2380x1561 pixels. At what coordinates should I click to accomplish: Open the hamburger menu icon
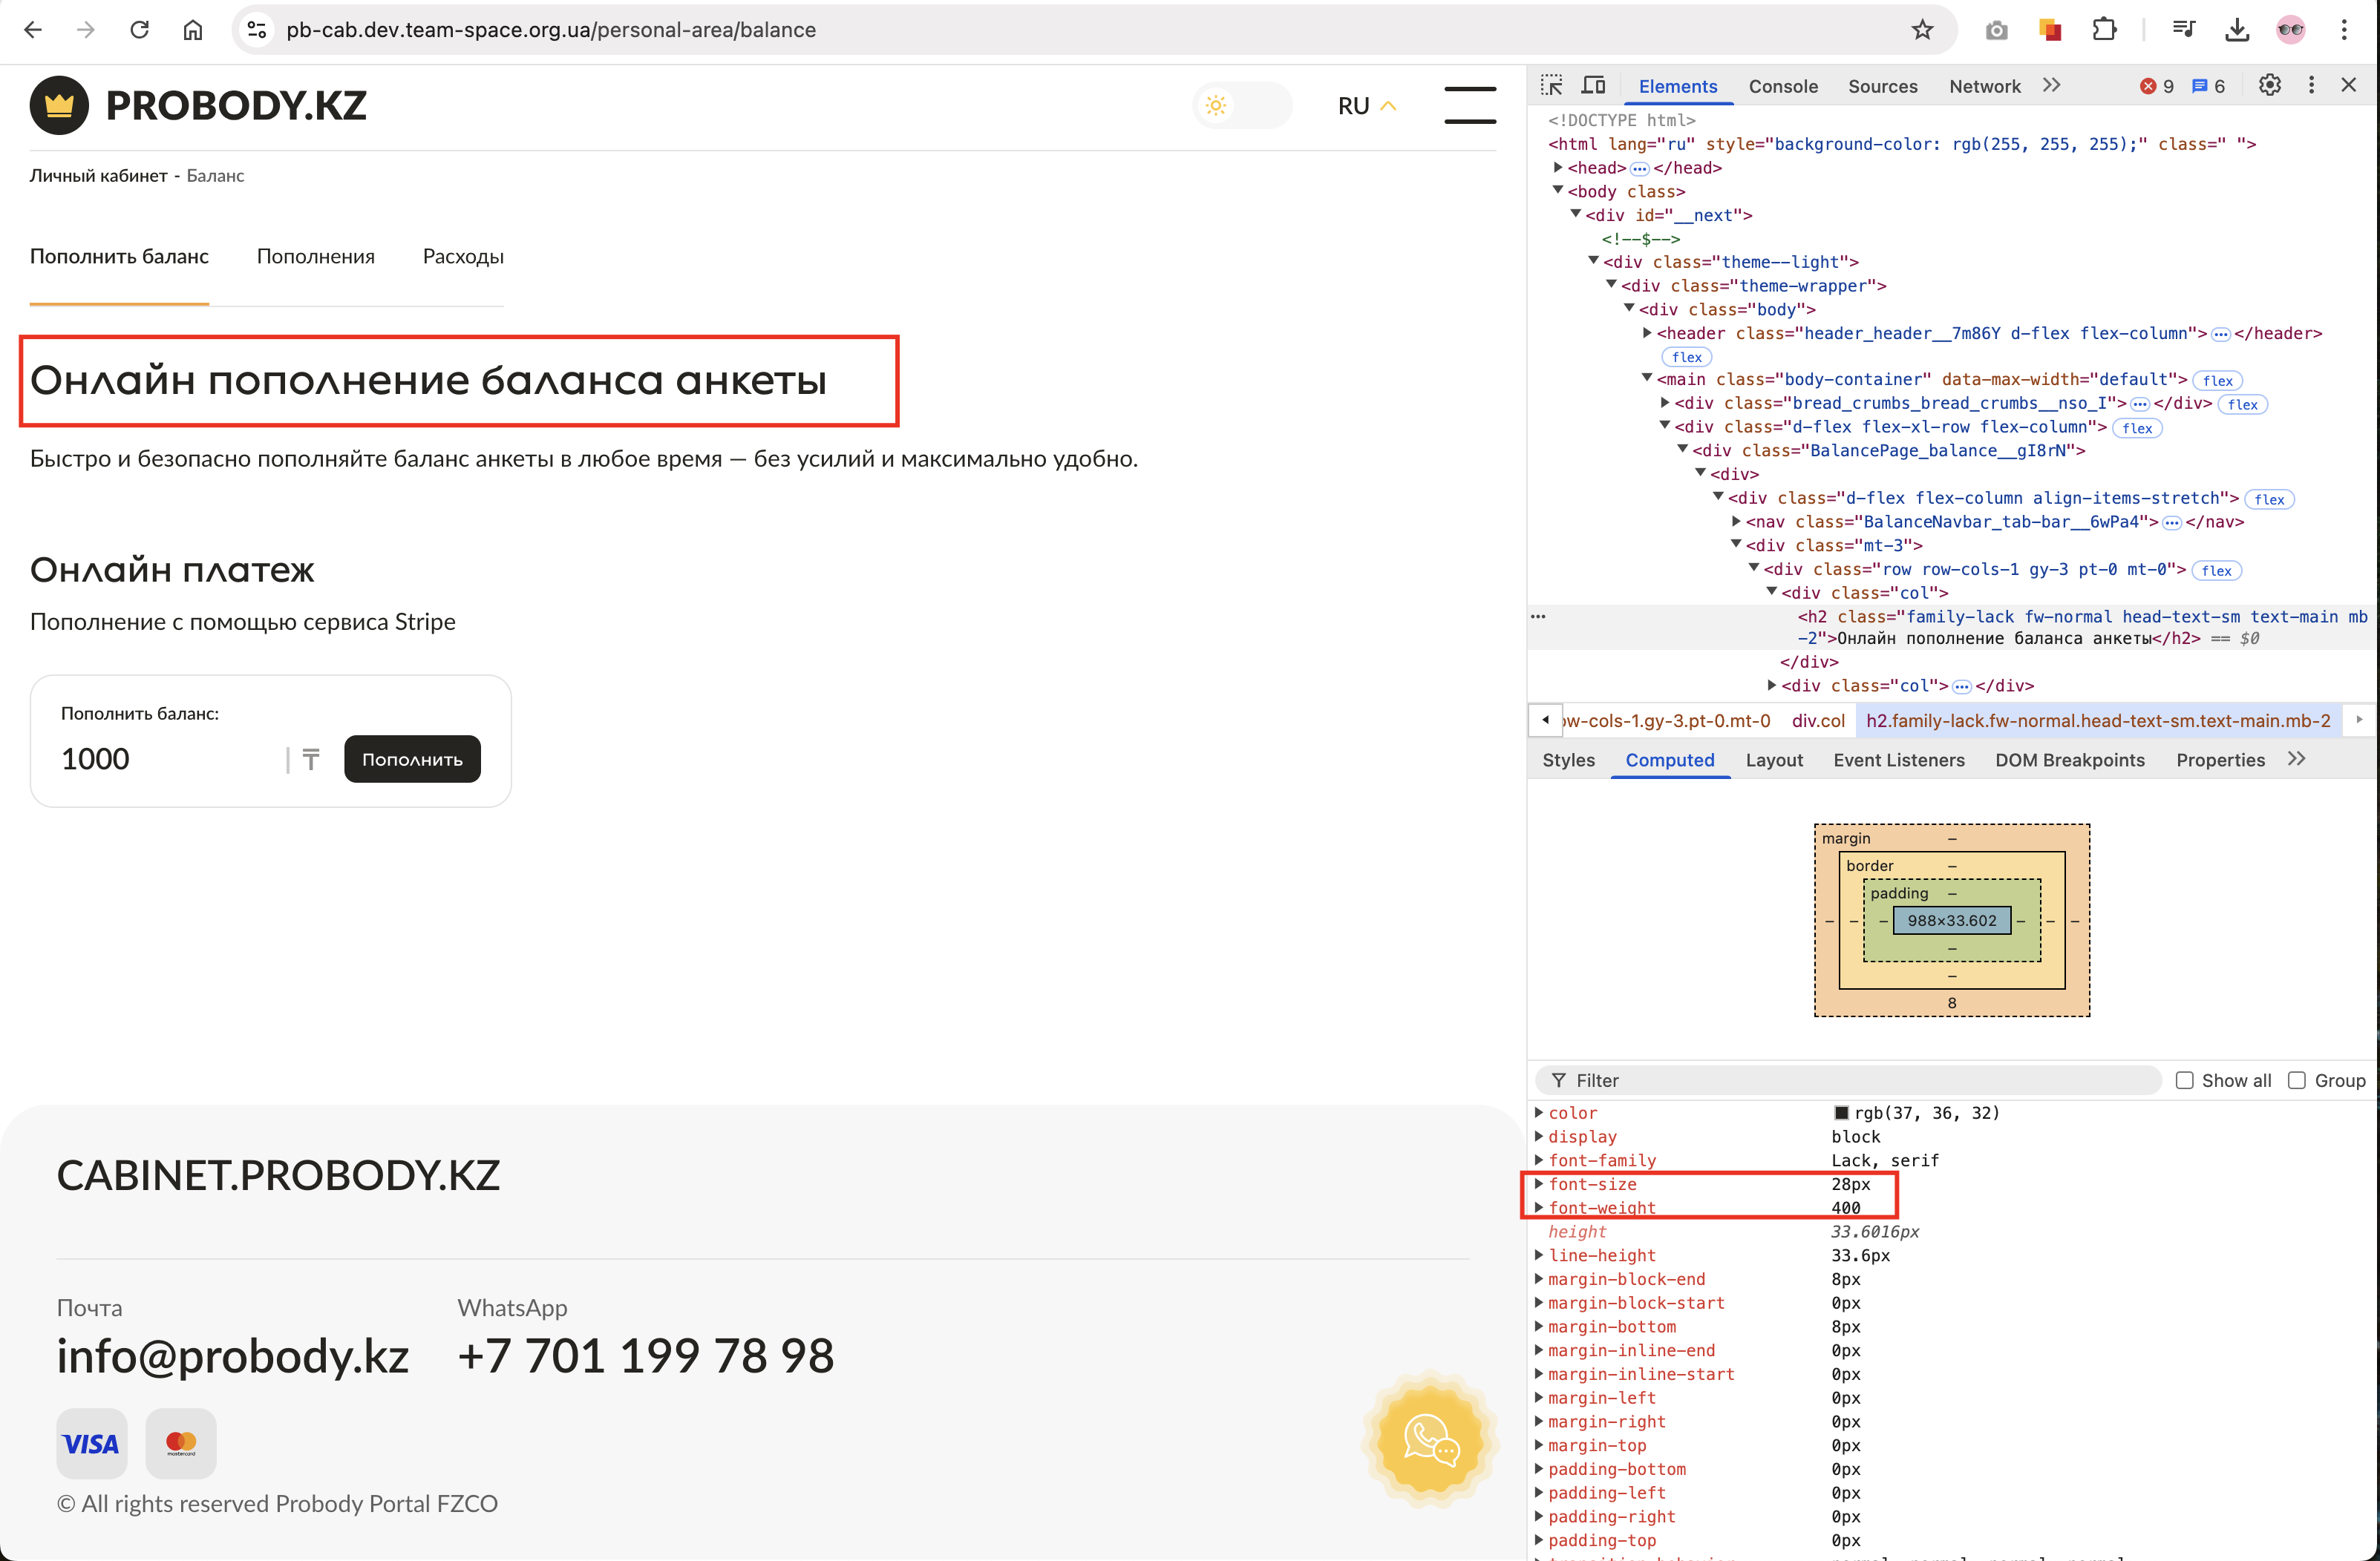coord(1469,105)
